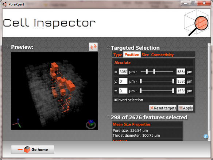Click the Go home button
213x160 pixels.
tap(32, 149)
